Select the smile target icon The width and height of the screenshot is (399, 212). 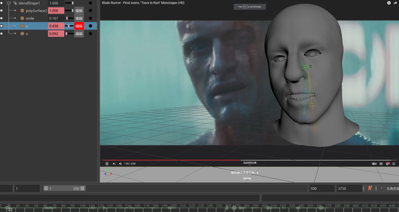click(x=22, y=18)
